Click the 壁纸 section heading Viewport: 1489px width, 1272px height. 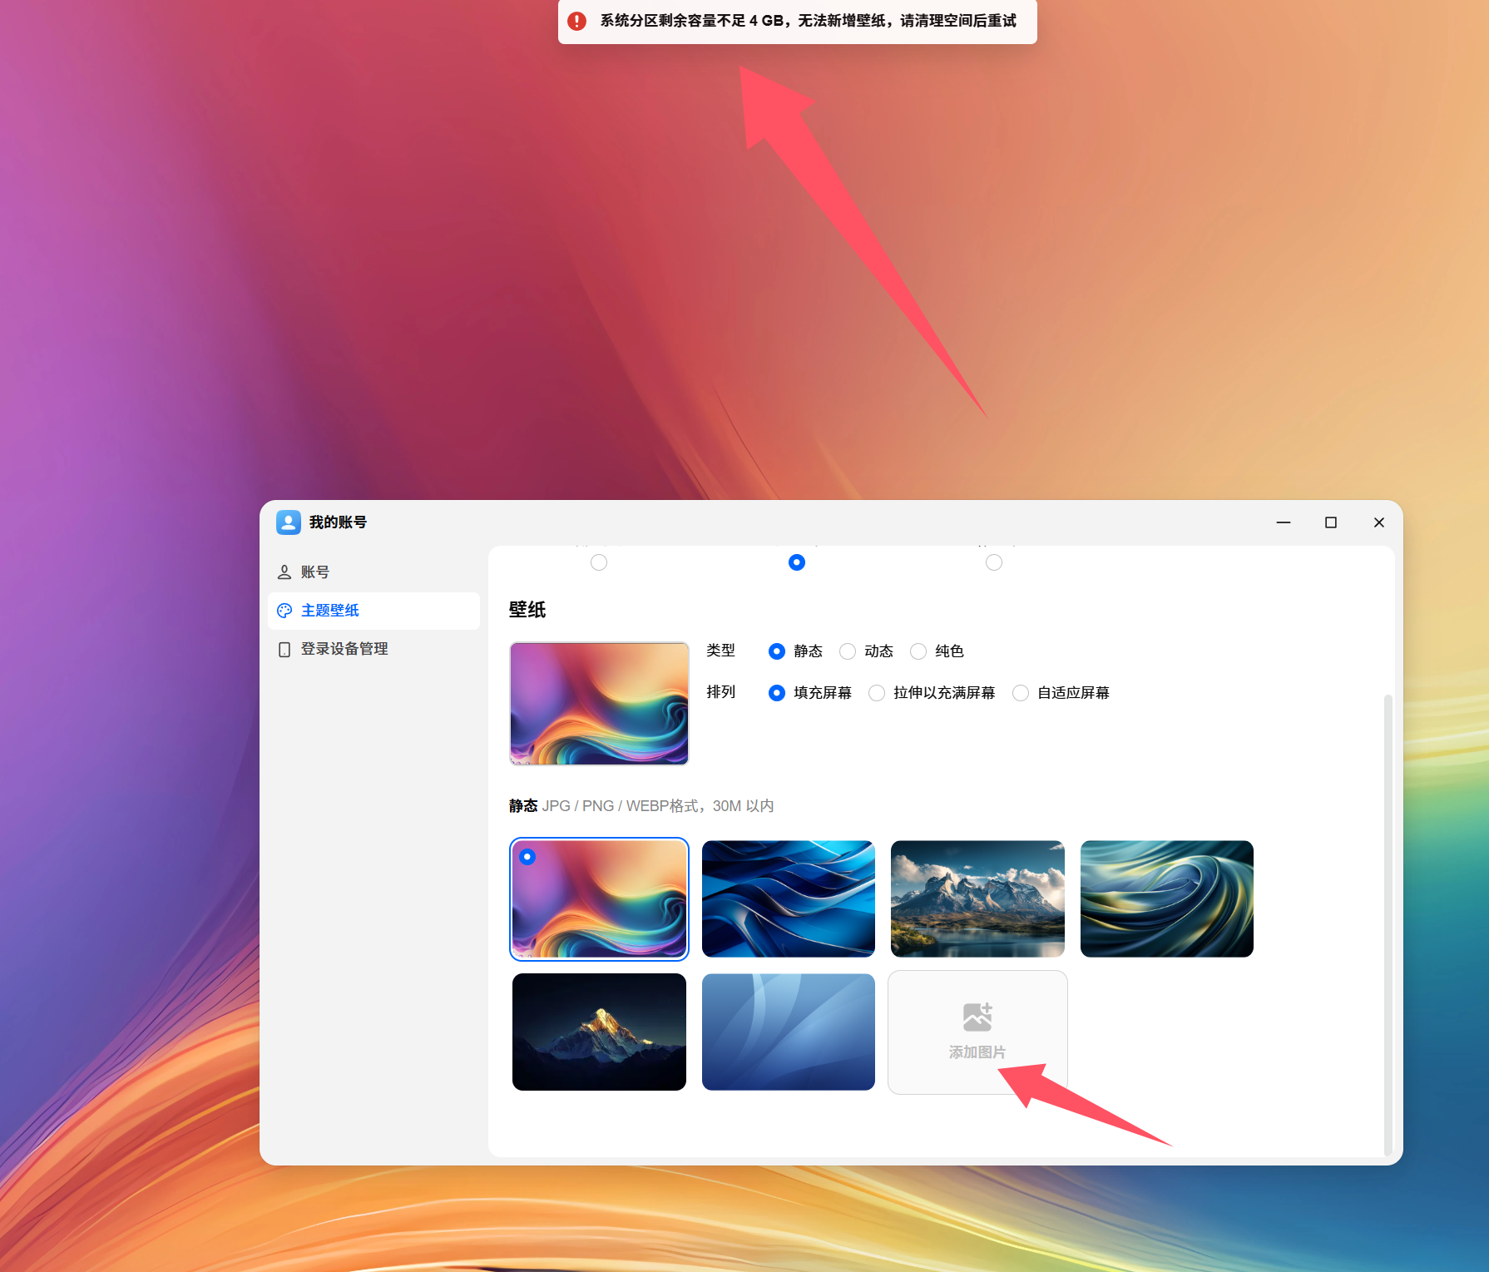[x=527, y=610]
